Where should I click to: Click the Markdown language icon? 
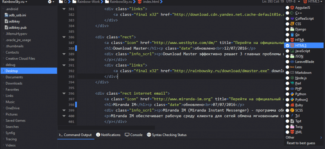point(292,73)
